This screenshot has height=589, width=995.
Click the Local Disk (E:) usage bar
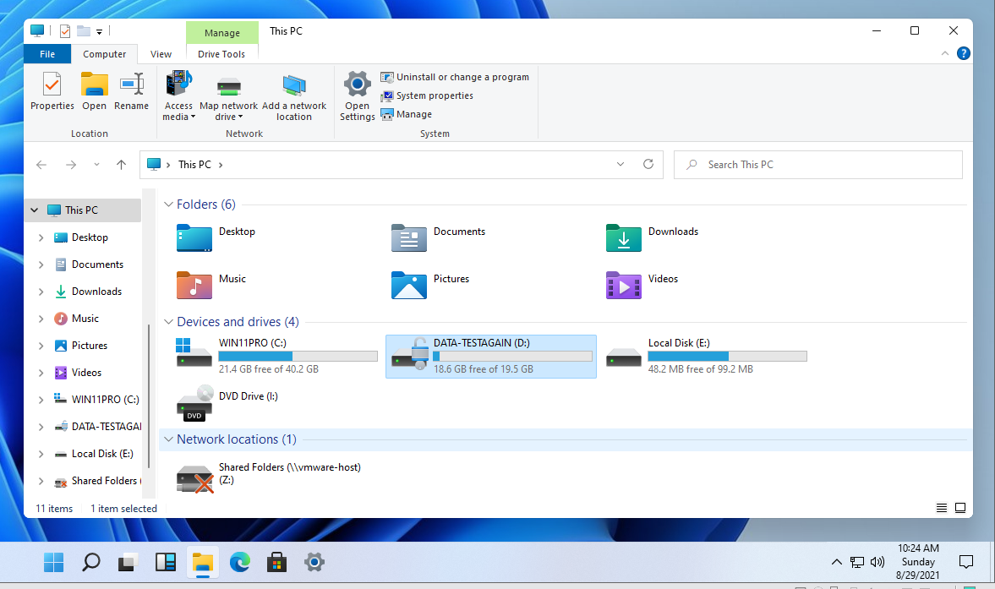727,357
